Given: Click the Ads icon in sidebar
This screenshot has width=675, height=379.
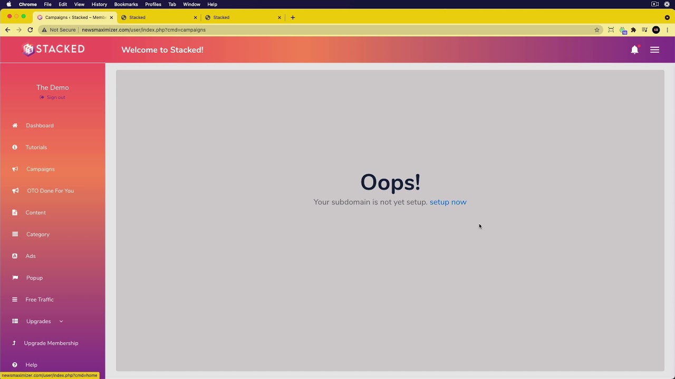Looking at the screenshot, I should click(x=15, y=256).
